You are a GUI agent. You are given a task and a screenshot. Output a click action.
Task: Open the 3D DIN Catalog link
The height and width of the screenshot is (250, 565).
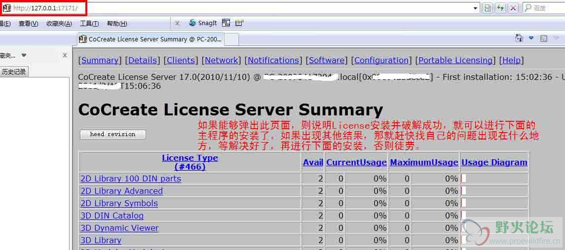coord(112,215)
